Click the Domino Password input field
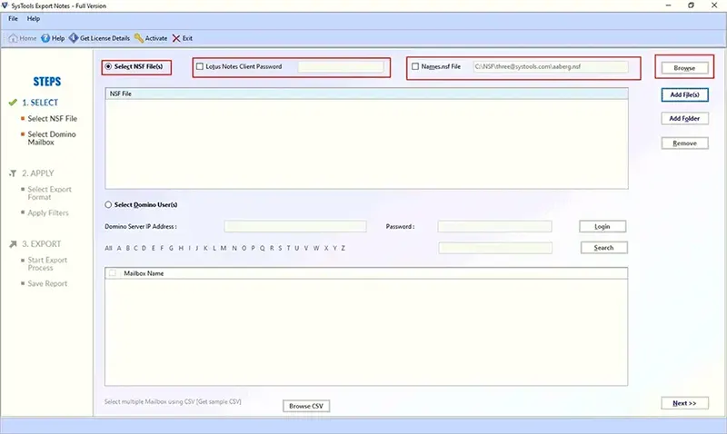 [x=494, y=226]
